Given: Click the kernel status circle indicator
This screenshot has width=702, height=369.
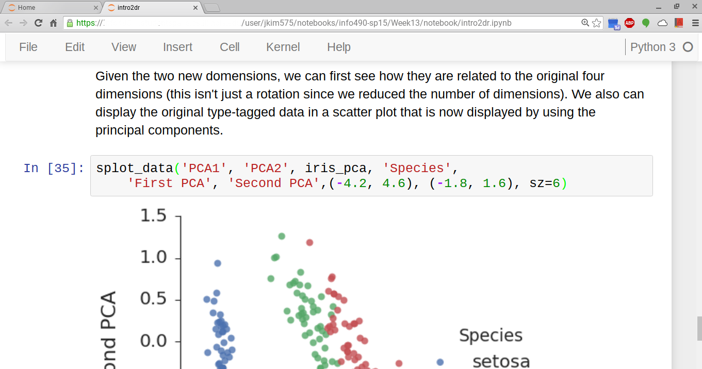Looking at the screenshot, I should [688, 47].
